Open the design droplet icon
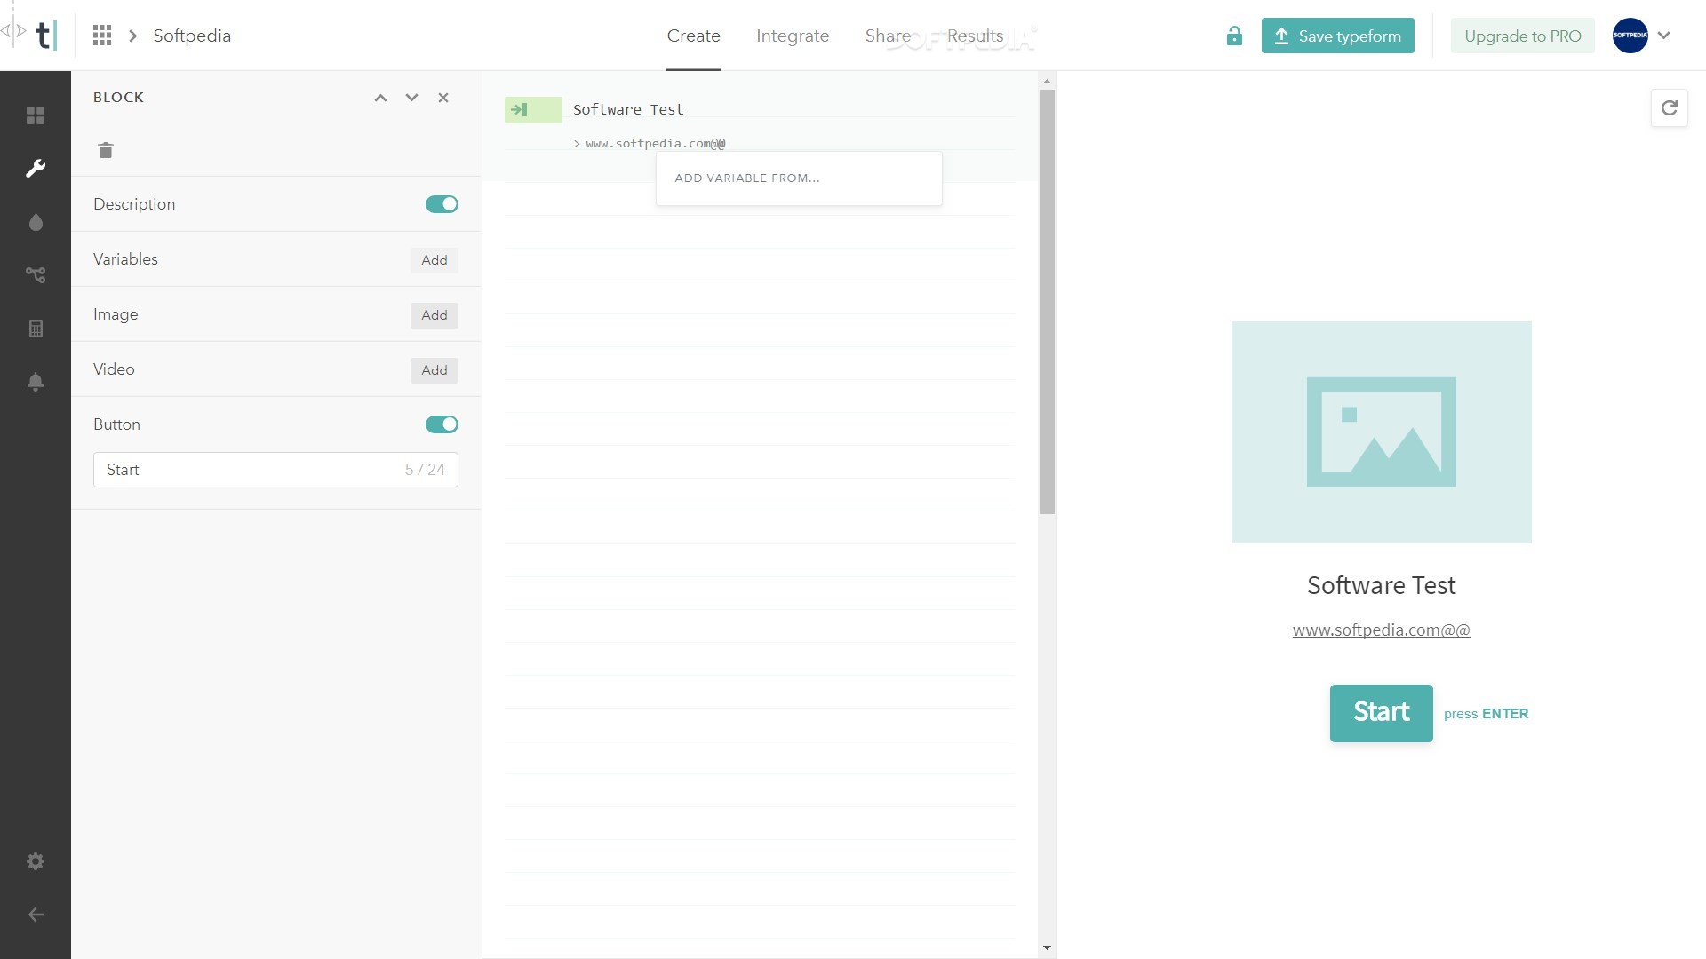The height and width of the screenshot is (959, 1706). [x=36, y=222]
